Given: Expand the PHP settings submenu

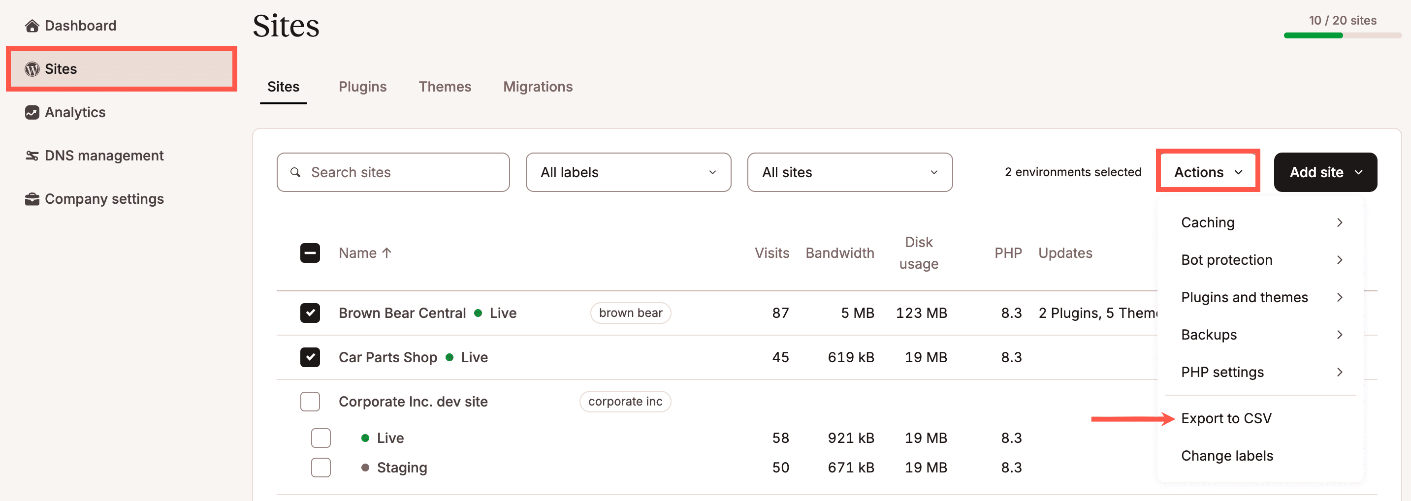Looking at the screenshot, I should tap(1260, 373).
